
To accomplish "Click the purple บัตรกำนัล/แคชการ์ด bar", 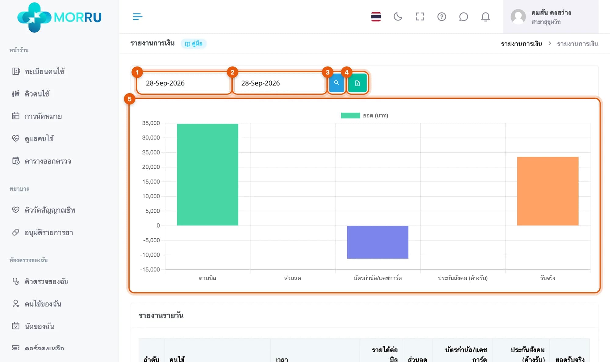I will (x=378, y=242).
